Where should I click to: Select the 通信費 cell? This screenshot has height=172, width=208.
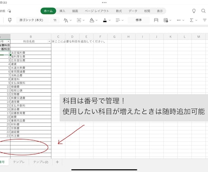31,102
